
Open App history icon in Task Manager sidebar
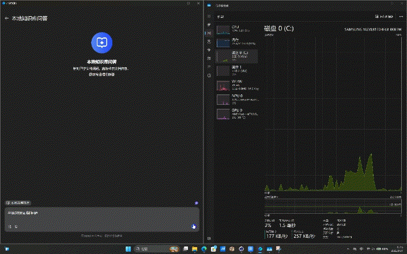(x=209, y=42)
